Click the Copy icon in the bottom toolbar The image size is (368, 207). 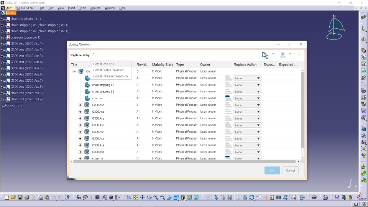click(40, 197)
